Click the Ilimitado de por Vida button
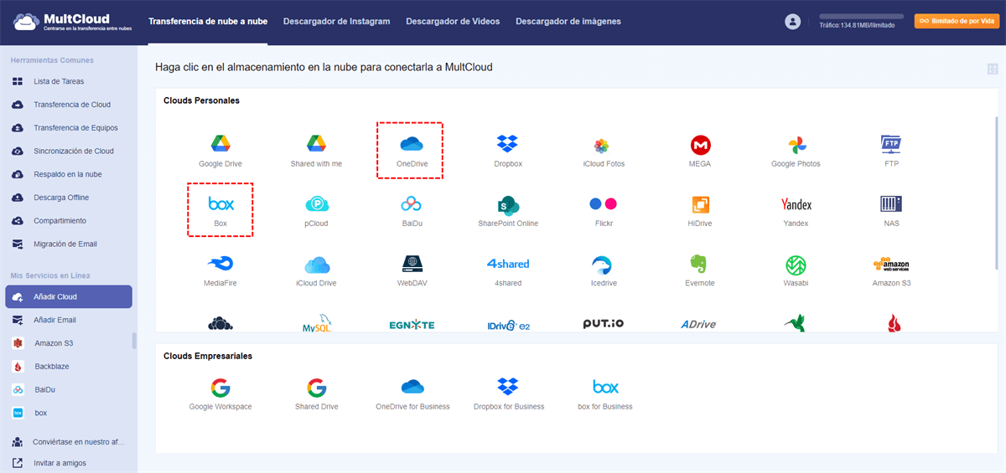This screenshot has height=473, width=1006. coord(956,22)
